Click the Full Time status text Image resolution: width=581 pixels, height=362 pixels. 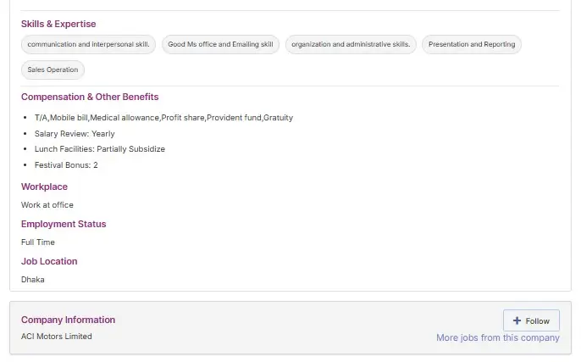(38, 242)
